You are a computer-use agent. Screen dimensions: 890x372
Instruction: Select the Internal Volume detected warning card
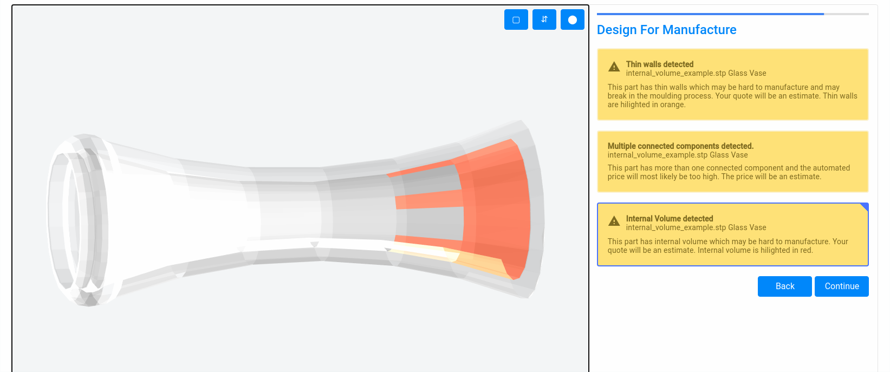point(732,234)
